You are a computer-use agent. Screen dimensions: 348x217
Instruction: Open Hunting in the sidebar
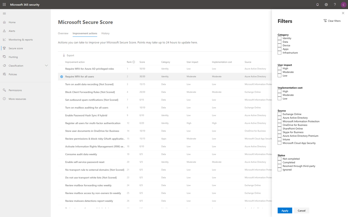pos(13,57)
